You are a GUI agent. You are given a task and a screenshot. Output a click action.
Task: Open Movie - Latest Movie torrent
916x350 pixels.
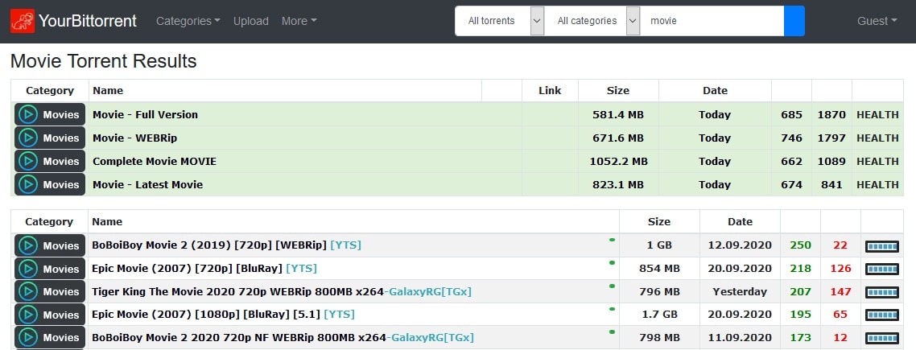click(148, 184)
